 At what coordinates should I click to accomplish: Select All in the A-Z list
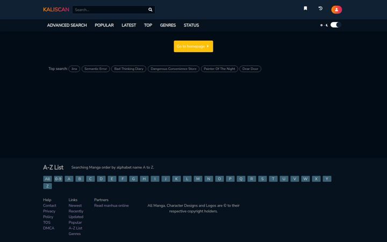coord(47,179)
